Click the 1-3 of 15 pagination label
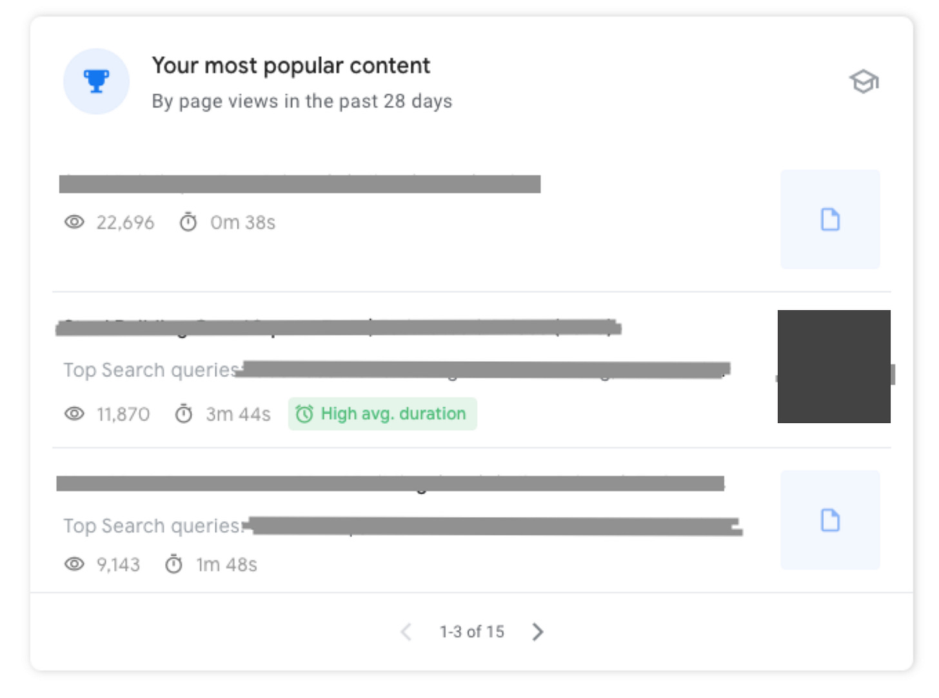This screenshot has width=939, height=698. 472,632
